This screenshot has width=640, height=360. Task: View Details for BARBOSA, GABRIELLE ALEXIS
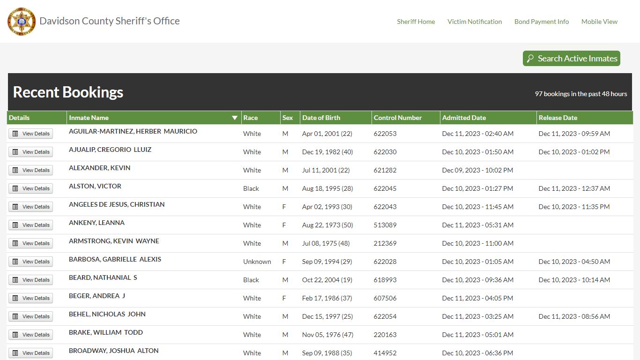click(31, 262)
